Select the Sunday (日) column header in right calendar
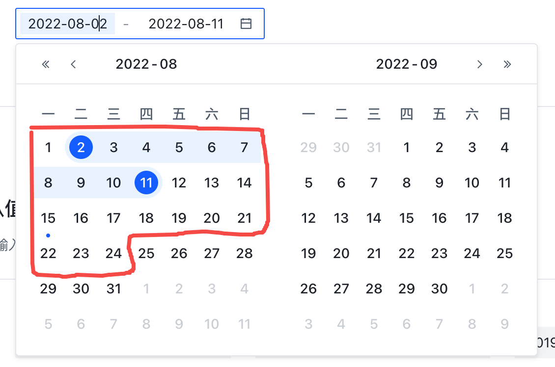The width and height of the screenshot is (555, 367). tap(504, 114)
